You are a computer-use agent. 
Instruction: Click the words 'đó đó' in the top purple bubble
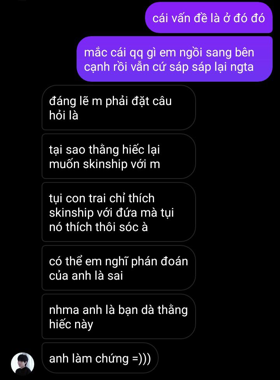(x=249, y=18)
